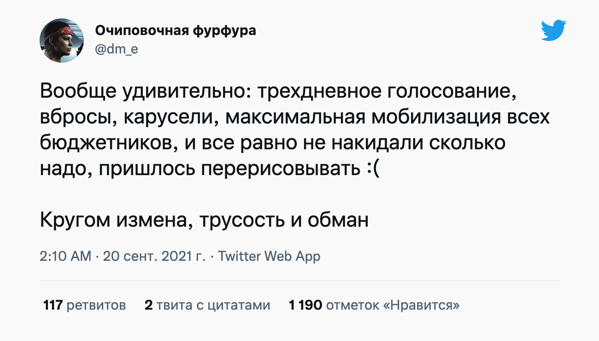Open the Очиповочная фурфура display name
Screen dimensions: 599x341
[175, 31]
